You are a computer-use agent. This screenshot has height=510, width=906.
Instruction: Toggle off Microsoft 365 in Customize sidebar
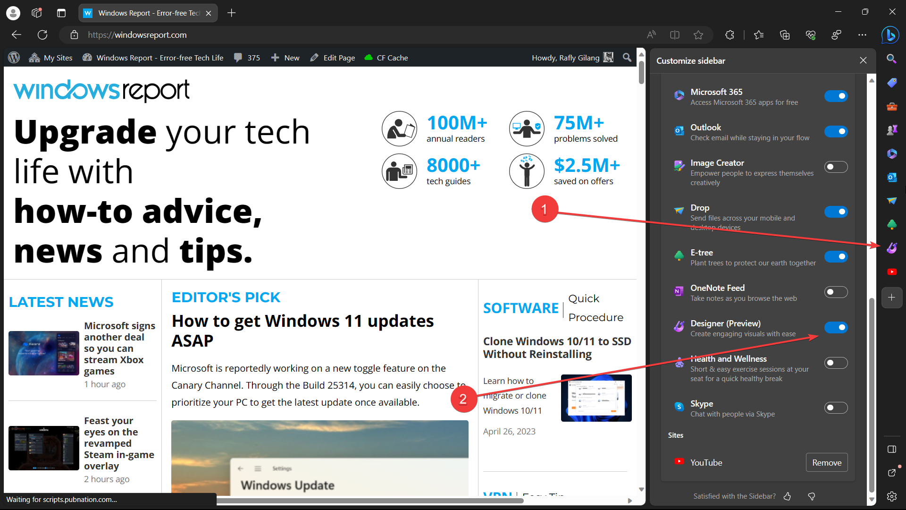coord(836,96)
